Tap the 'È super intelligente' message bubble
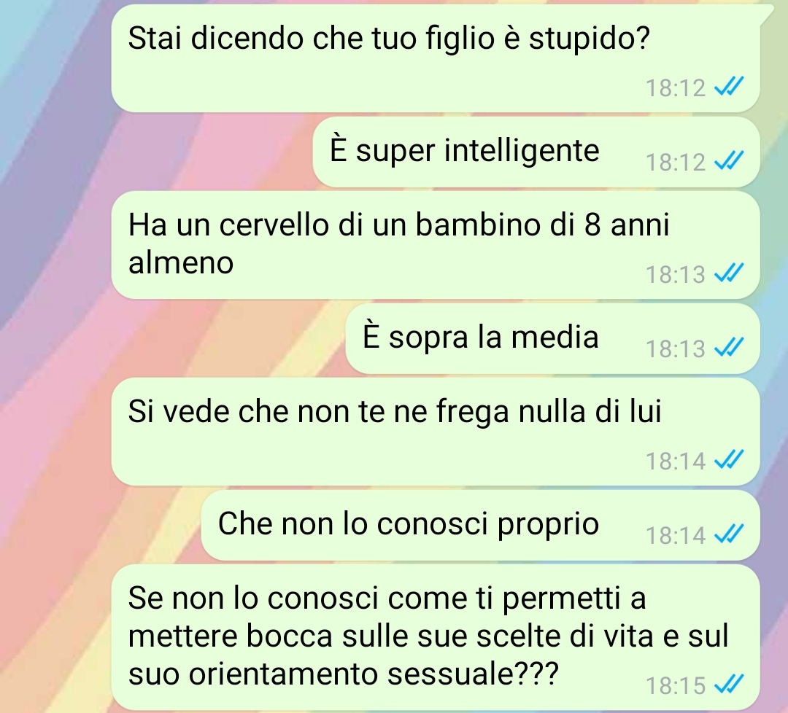The width and height of the screenshot is (788, 713). coord(536,152)
